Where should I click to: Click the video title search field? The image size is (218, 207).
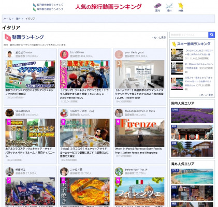[189, 35]
